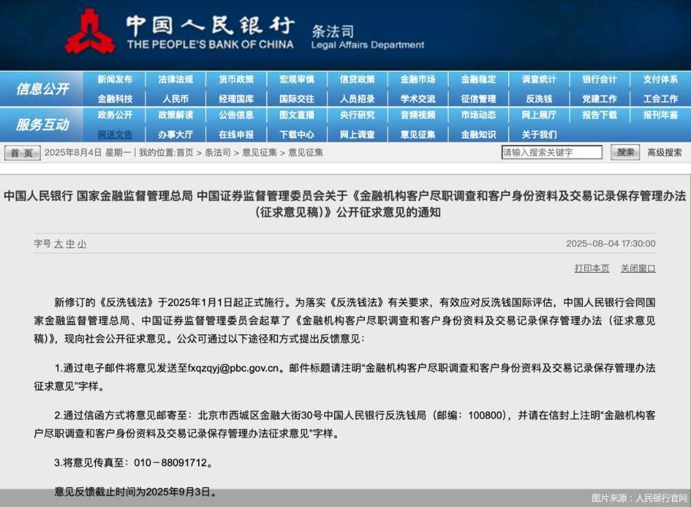
Task: Navigate to 央行研究
Action: (357, 115)
